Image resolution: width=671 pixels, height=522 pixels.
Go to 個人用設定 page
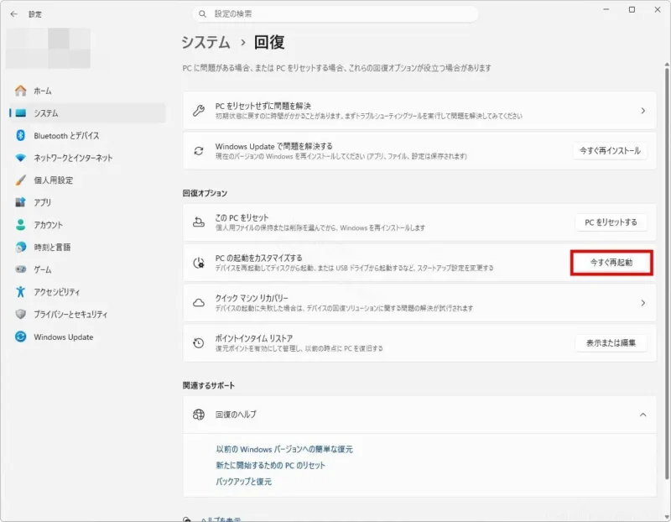[87, 180]
